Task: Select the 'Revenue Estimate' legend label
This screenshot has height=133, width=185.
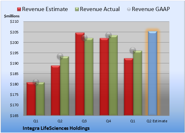Action: click(45, 9)
